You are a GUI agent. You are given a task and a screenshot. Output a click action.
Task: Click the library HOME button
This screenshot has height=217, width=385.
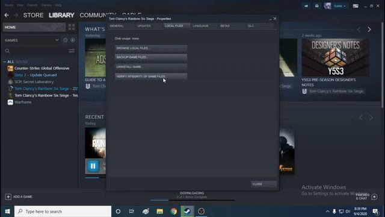34,27
